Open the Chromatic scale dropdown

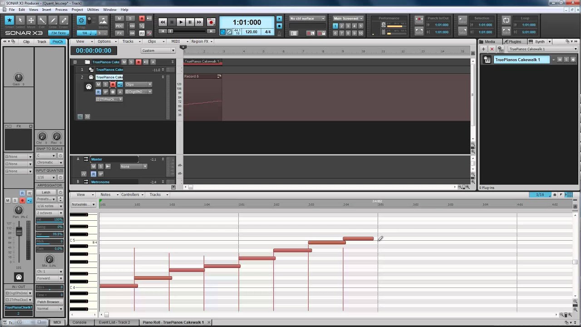pos(49,162)
